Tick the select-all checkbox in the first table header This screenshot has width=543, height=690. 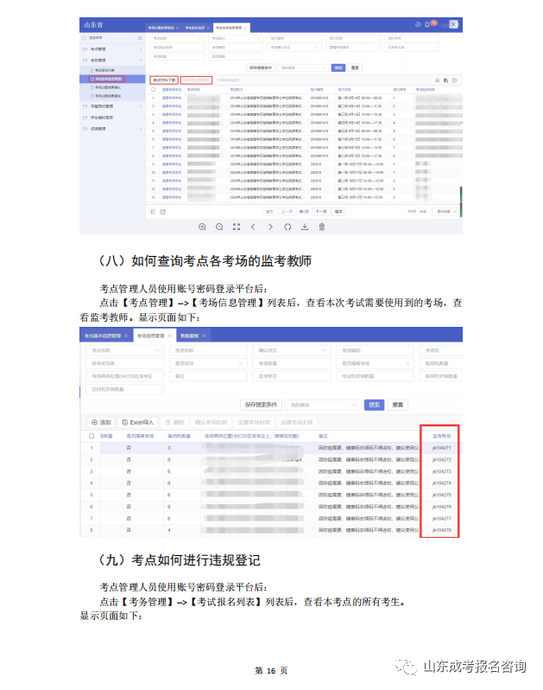(154, 90)
